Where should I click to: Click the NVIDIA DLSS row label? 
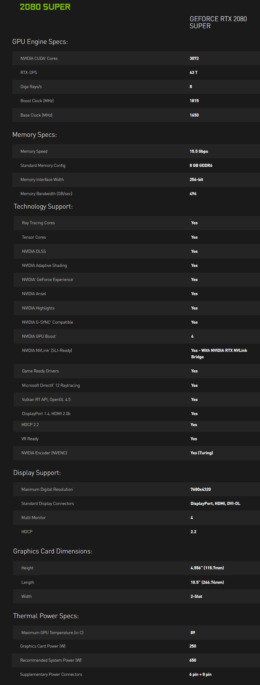[x=34, y=251]
